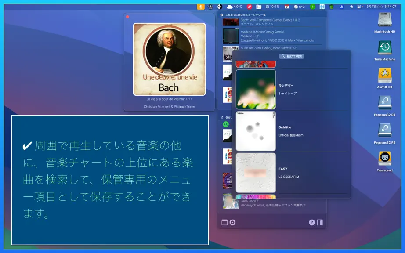
Task: Click the 続けて検索 search button
Action: 292,56
